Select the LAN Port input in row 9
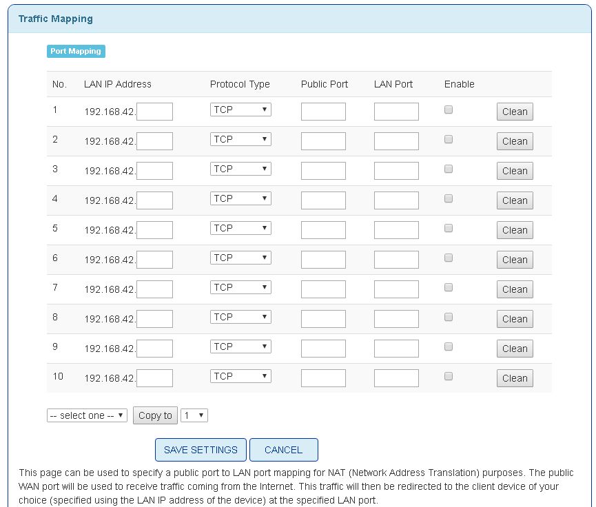This screenshot has width=596, height=507. pyautogui.click(x=396, y=349)
